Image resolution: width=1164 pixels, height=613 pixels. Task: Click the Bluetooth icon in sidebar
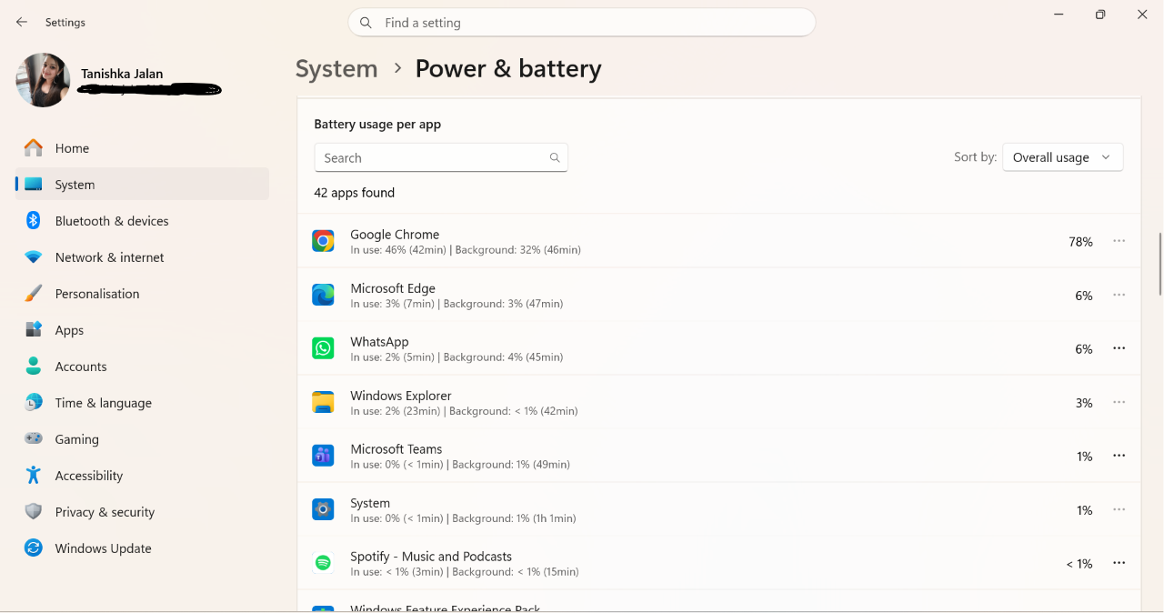(34, 220)
